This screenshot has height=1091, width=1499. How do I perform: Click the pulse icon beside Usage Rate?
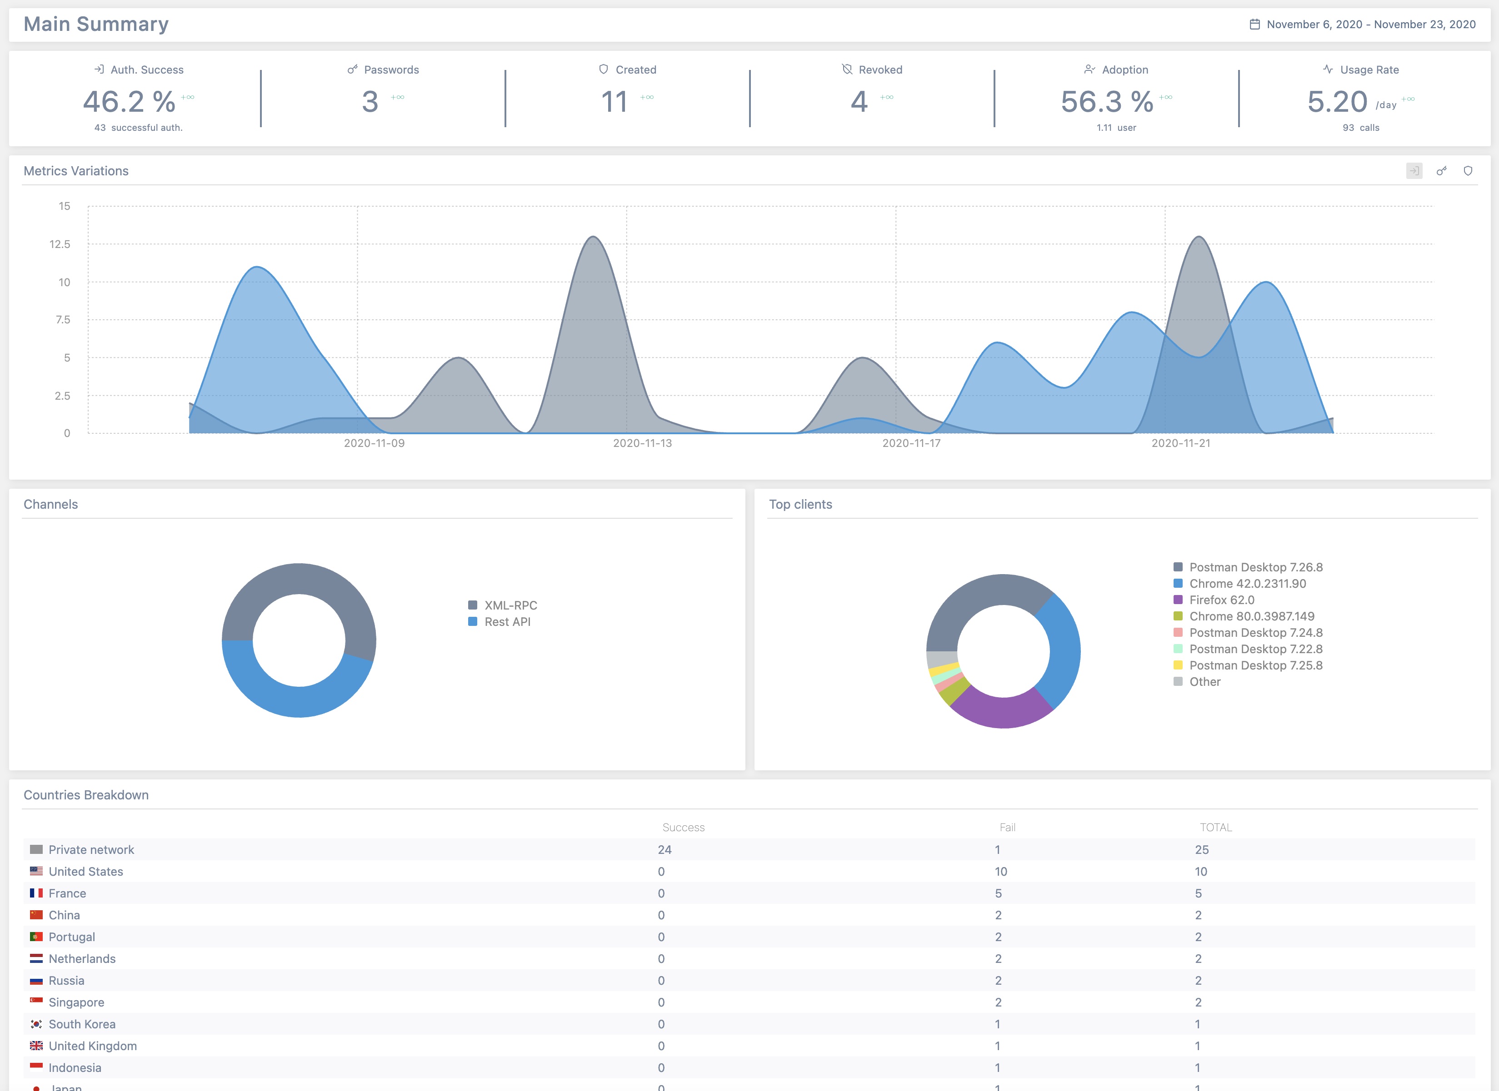point(1328,69)
